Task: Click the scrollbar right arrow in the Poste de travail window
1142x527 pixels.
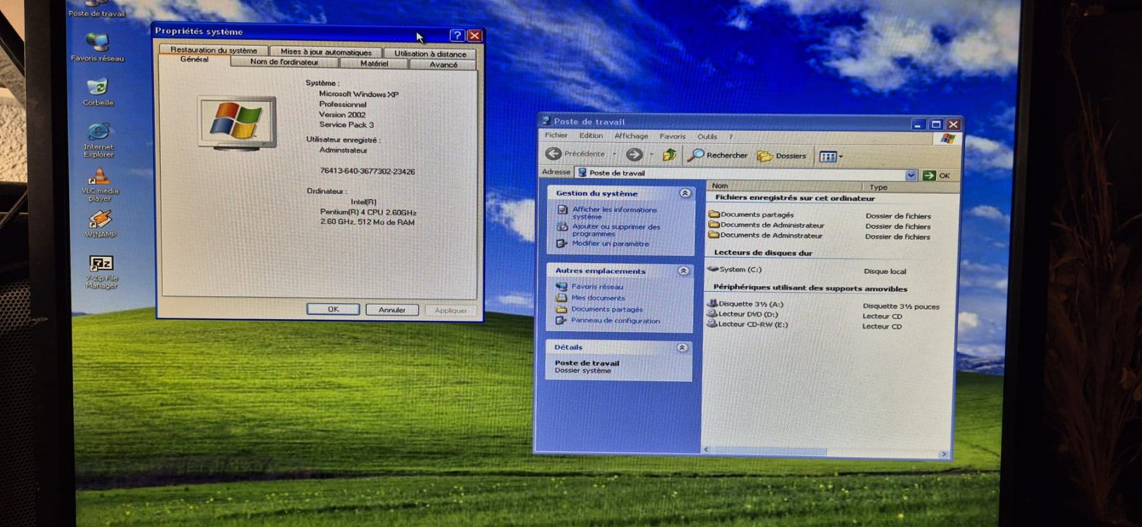Action: click(x=944, y=454)
